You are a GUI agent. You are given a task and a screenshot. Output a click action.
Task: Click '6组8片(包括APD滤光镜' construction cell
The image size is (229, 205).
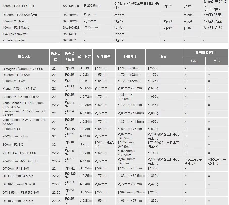(136, 6)
